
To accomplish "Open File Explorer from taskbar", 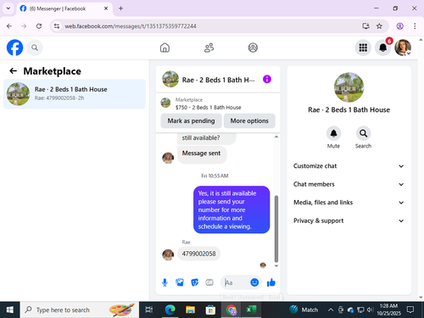I will [190, 310].
